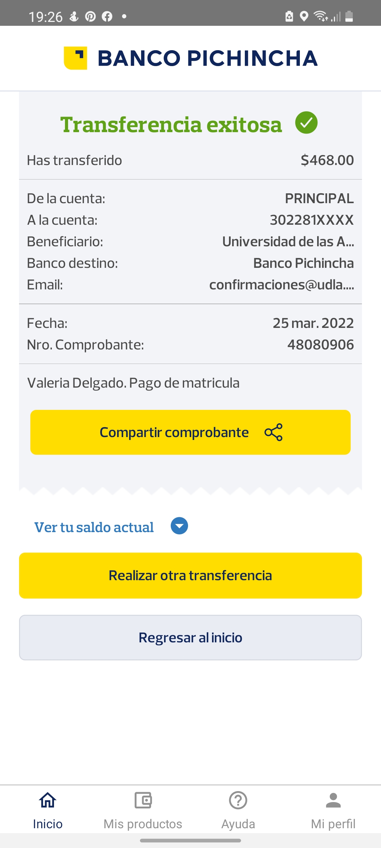Tap the Facebook notification icon in status bar
Viewport: 381px width, 848px height.
click(107, 16)
